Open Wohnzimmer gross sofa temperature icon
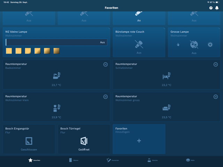This screenshot has height=167, width=223. click(x=167, y=108)
